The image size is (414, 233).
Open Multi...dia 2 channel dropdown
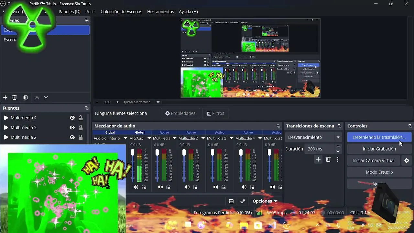(x=203, y=139)
